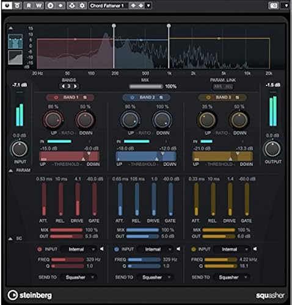The width and height of the screenshot is (292, 305).
Task: Click the Bypass effect button
Action: pos(17,5)
